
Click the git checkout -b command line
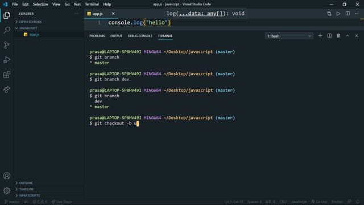114,123
